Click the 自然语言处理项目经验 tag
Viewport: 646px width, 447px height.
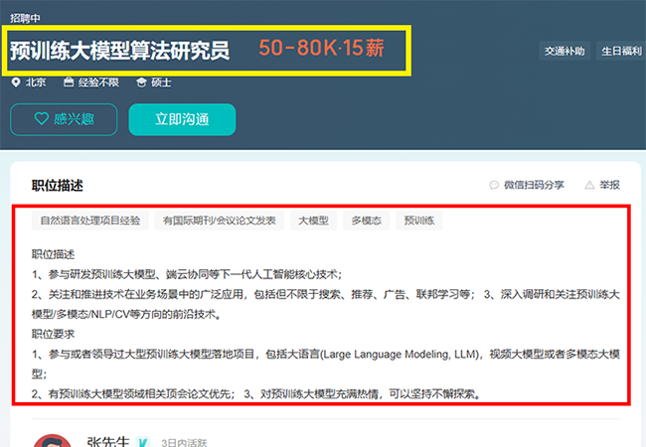click(x=89, y=221)
